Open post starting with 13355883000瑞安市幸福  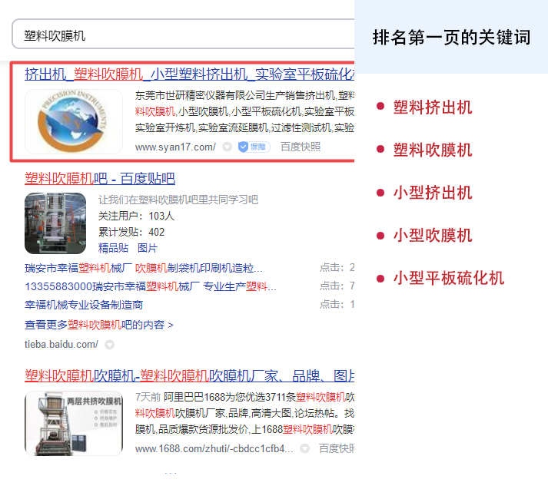(x=151, y=286)
